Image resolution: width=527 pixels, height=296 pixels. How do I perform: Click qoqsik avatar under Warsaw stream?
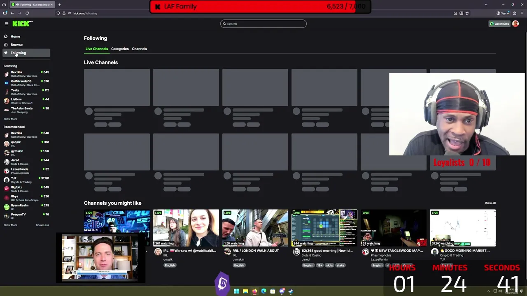coord(158,252)
